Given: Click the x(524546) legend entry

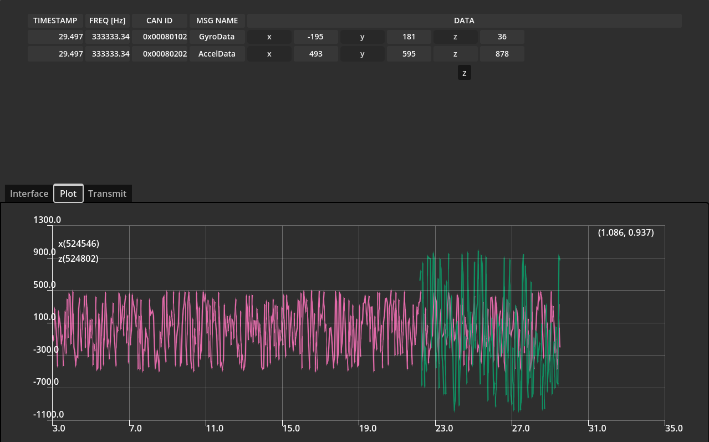Looking at the screenshot, I should click(x=79, y=243).
